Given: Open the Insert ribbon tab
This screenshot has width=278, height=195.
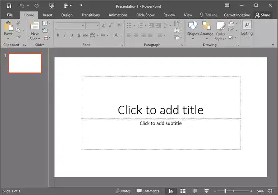Looking at the screenshot, I should tap(48, 15).
